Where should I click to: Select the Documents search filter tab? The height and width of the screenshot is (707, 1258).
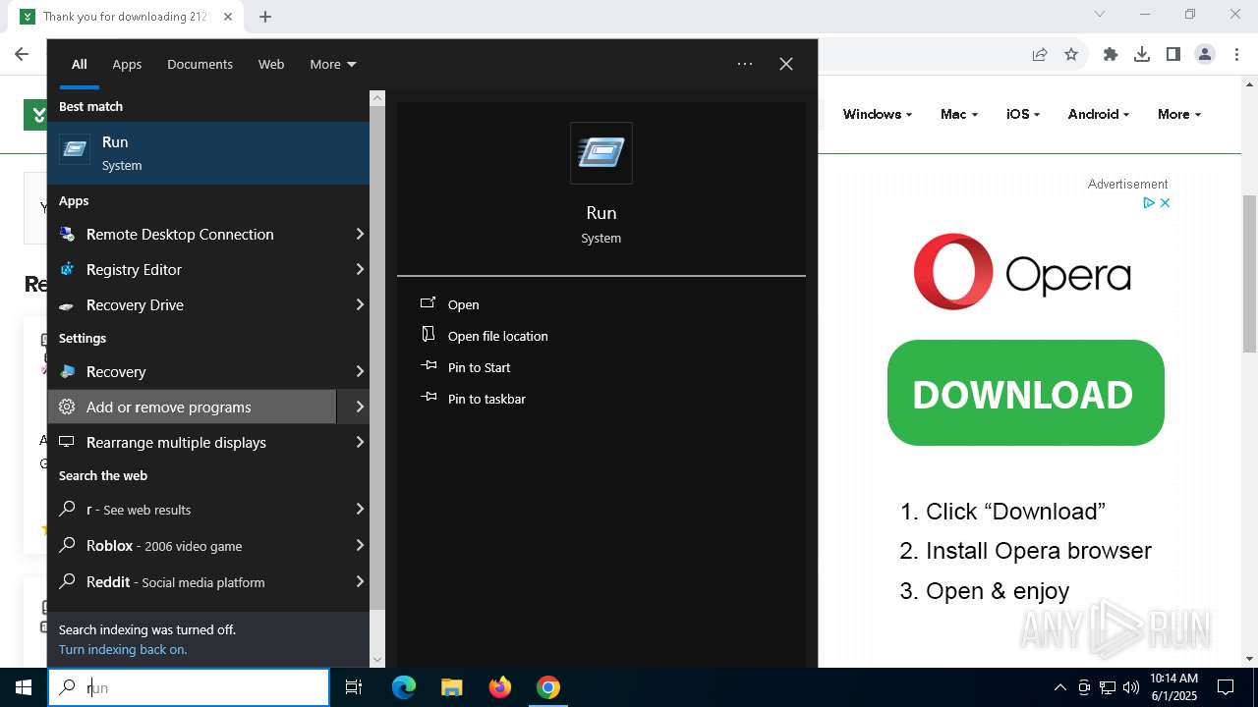click(200, 64)
